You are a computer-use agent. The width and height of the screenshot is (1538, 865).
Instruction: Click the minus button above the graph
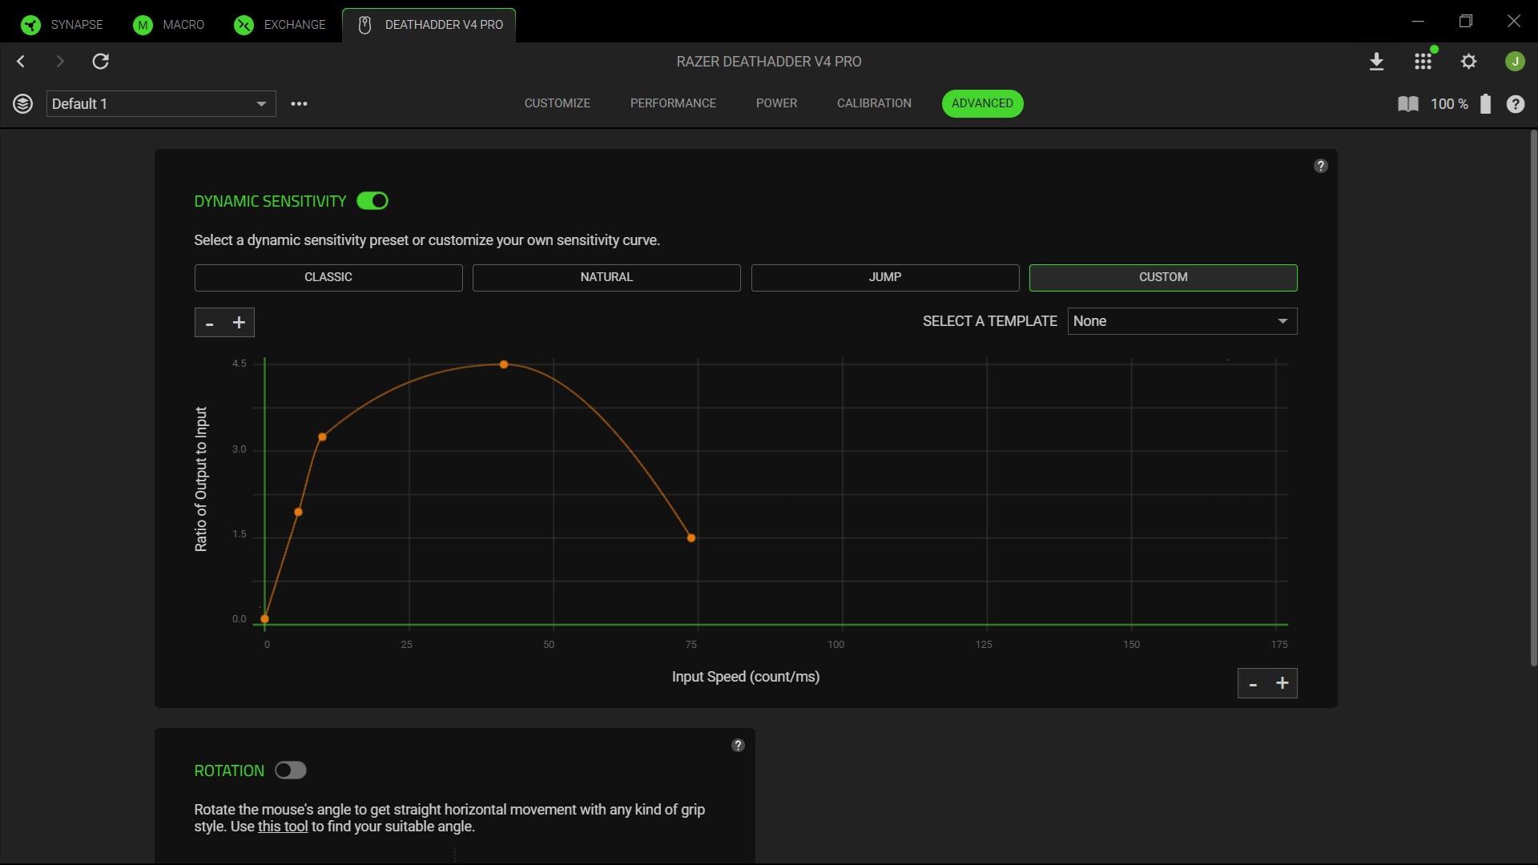[210, 323]
